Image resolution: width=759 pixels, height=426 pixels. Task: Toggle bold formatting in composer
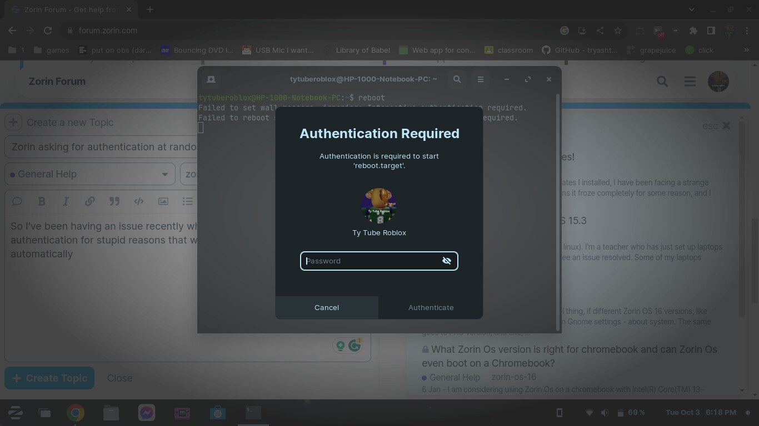42,201
